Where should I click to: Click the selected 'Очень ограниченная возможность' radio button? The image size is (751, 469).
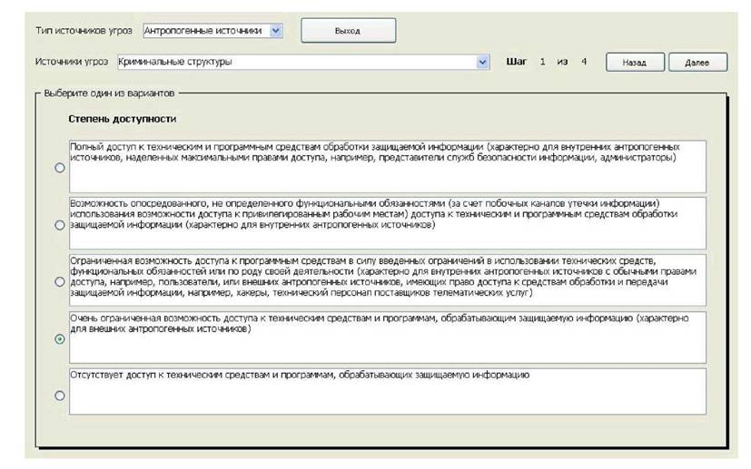point(60,339)
